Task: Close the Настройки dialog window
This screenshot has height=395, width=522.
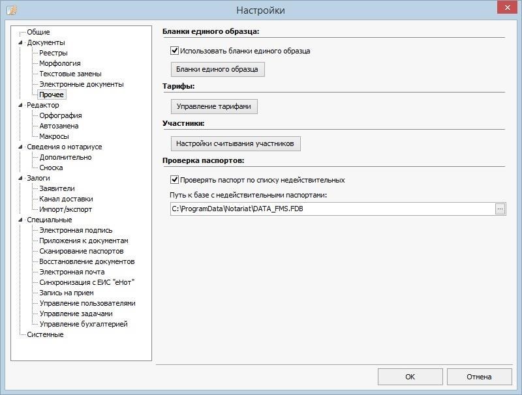Action: [x=505, y=8]
